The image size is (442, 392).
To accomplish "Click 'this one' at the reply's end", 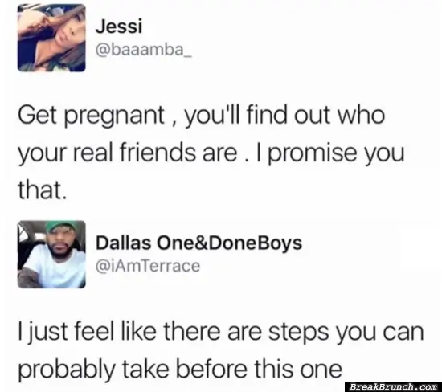I will coord(297,369).
